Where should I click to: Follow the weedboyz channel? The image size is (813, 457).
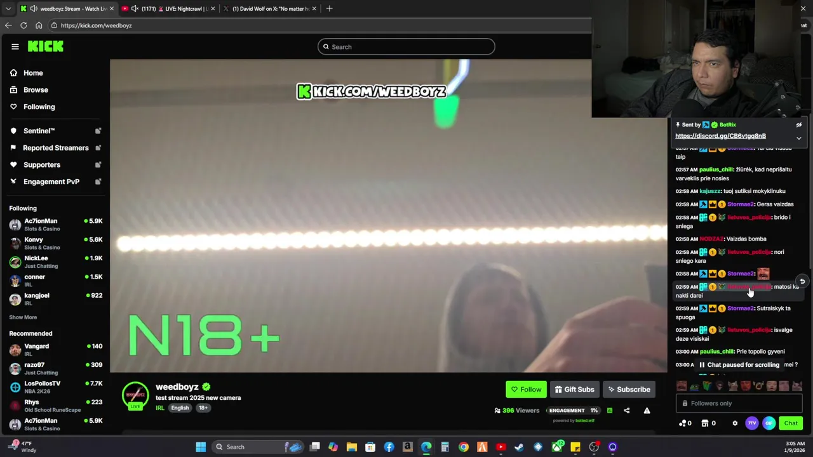coord(527,390)
